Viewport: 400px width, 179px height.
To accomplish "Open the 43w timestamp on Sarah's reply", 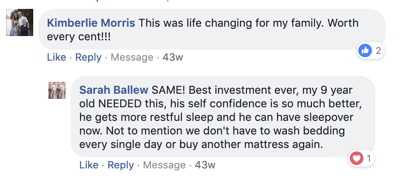I will [205, 165].
